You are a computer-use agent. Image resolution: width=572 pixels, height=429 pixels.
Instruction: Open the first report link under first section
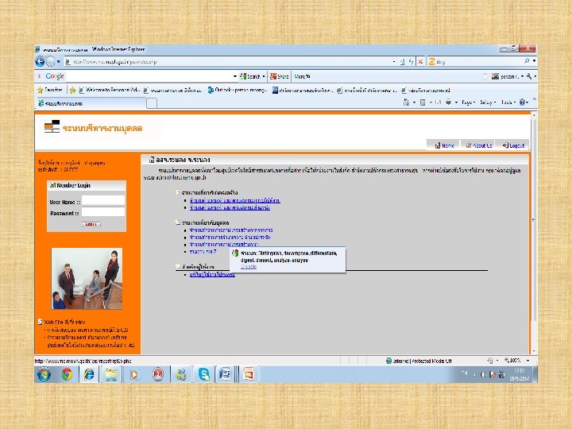pos(235,200)
